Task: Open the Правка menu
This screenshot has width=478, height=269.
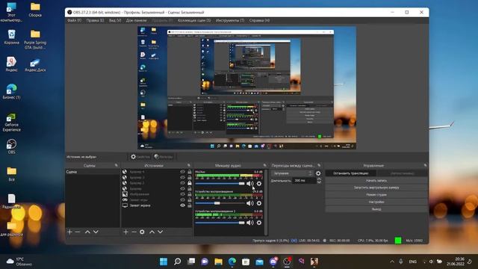Action: [x=95, y=20]
